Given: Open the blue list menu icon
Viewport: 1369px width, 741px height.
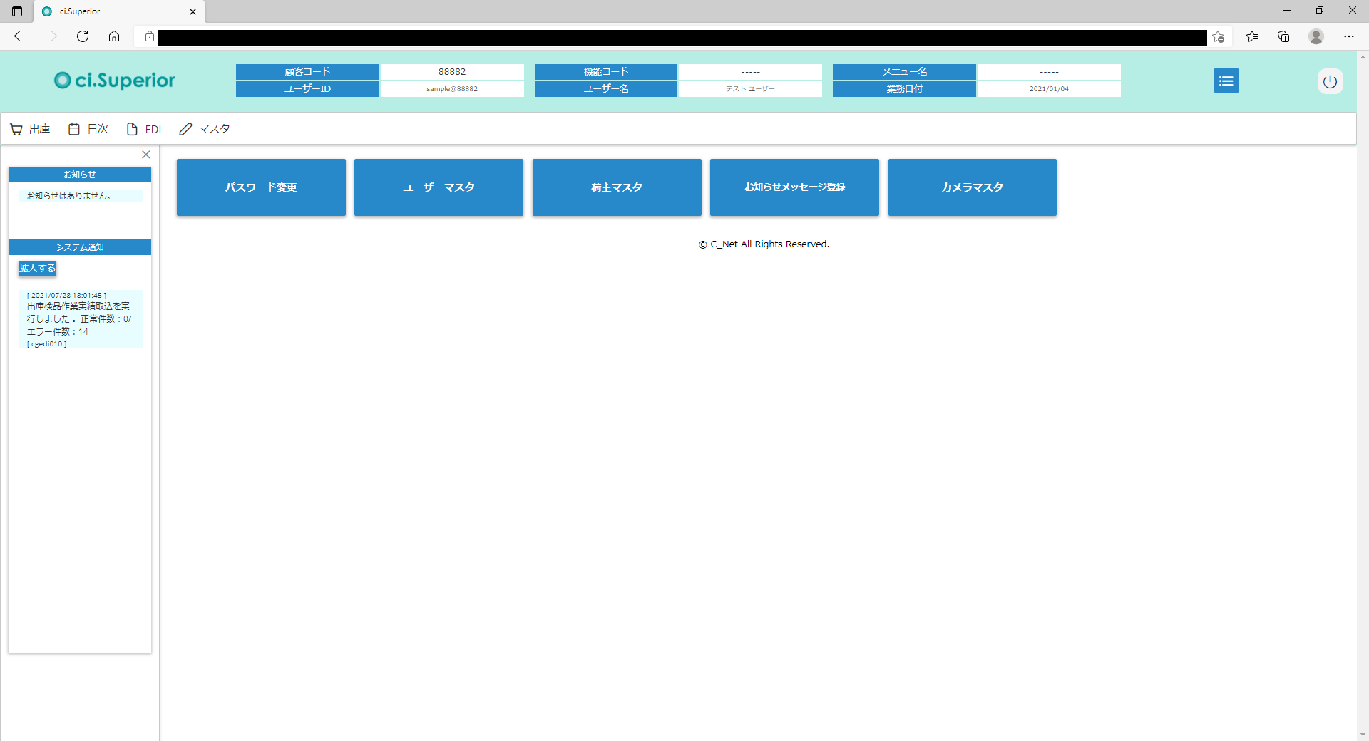Looking at the screenshot, I should [x=1226, y=81].
